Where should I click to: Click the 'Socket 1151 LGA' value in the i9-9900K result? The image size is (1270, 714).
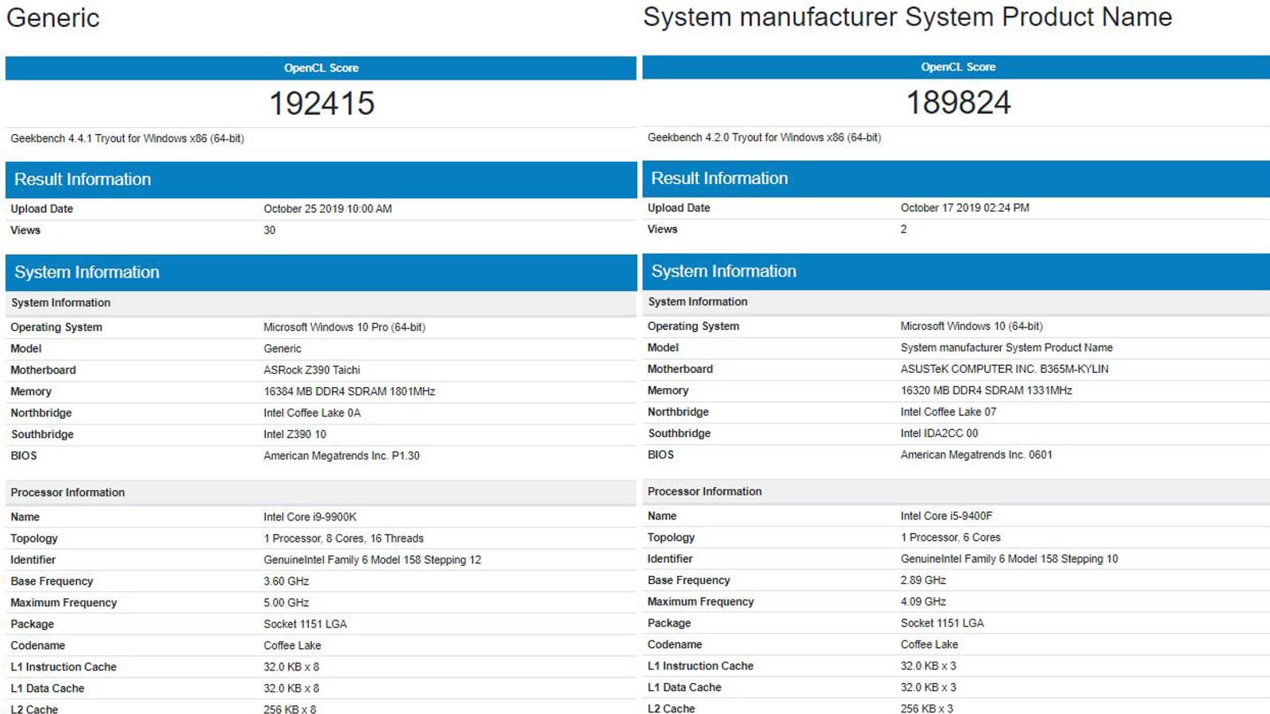(306, 624)
